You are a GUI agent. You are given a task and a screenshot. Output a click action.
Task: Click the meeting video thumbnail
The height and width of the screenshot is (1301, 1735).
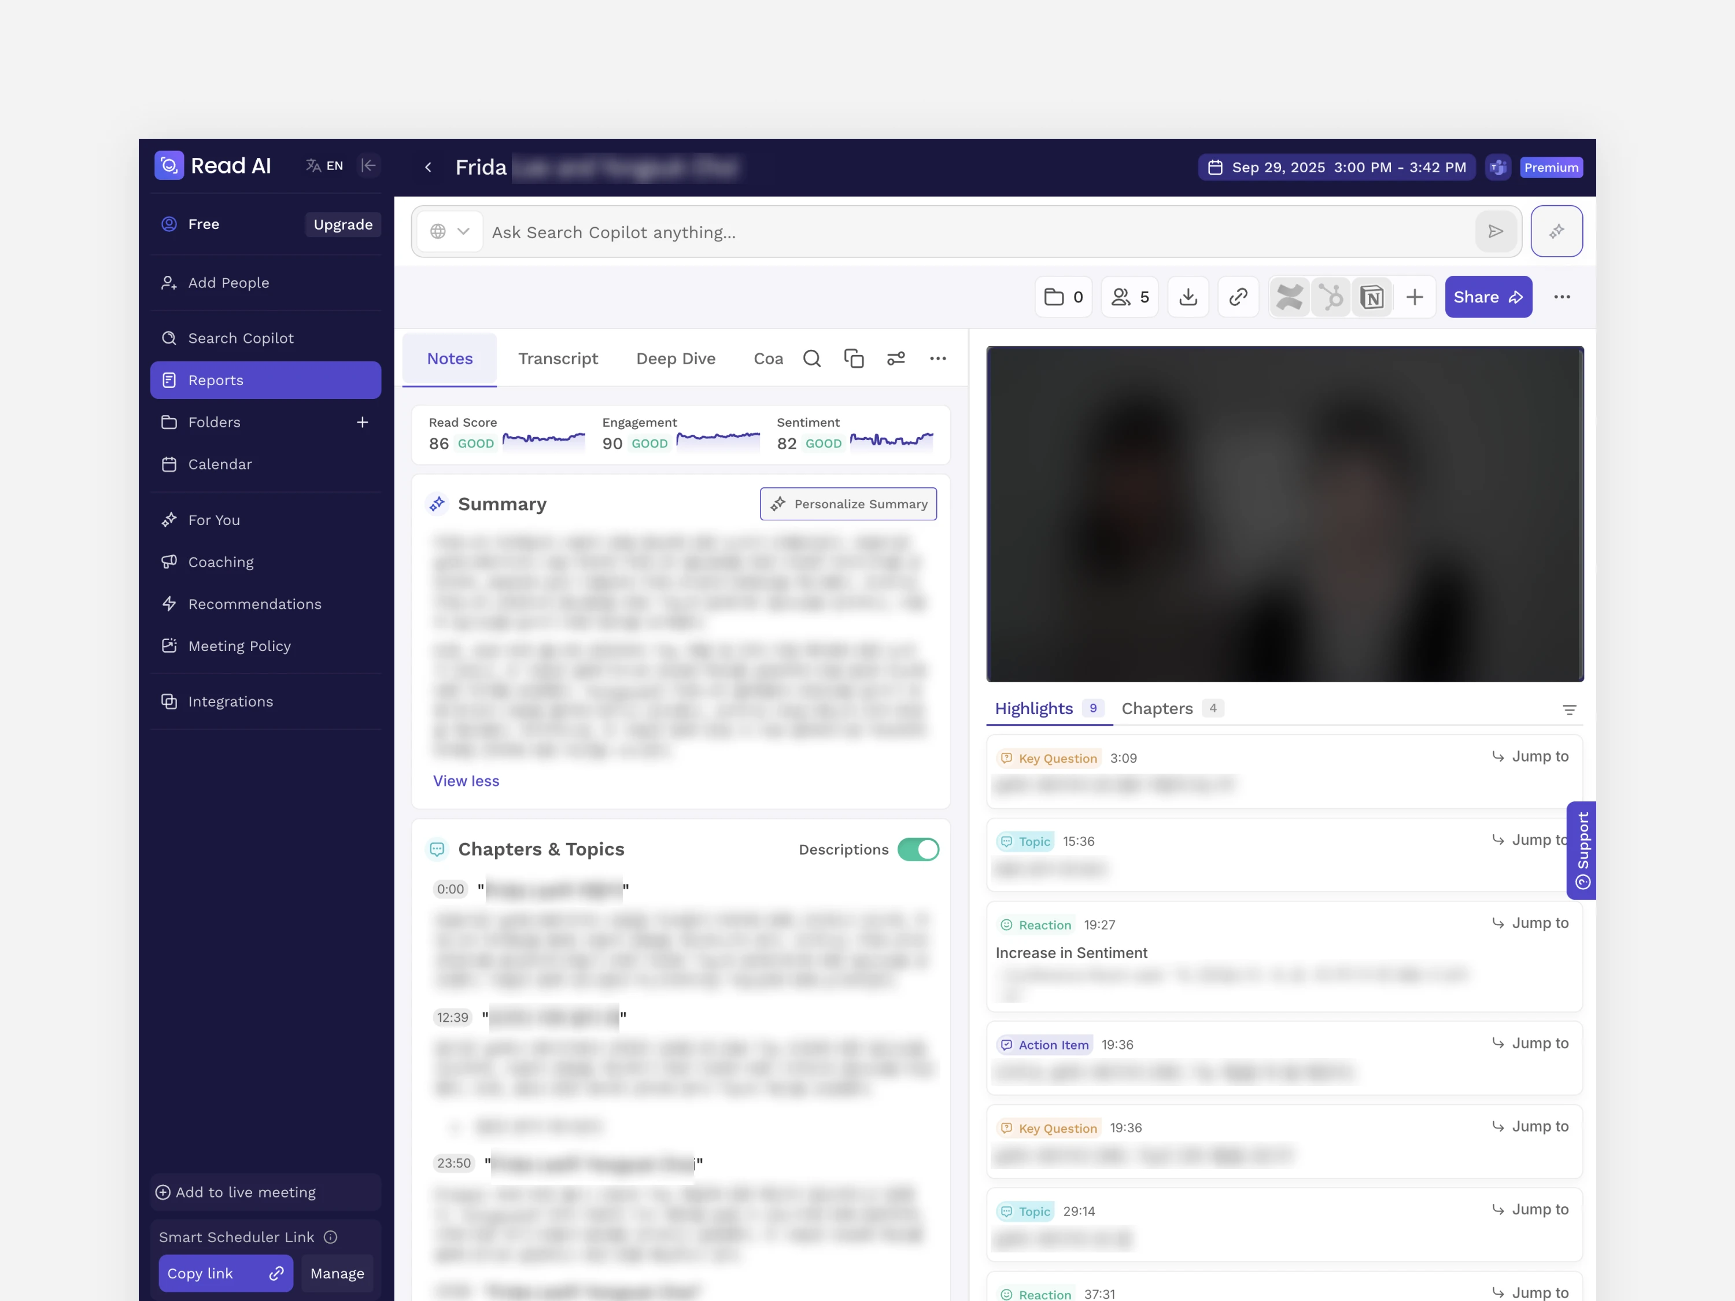click(x=1284, y=513)
